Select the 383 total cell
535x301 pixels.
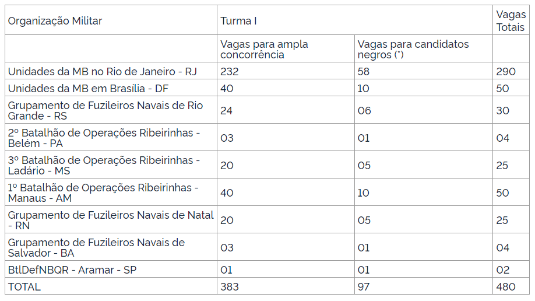[x=230, y=287]
